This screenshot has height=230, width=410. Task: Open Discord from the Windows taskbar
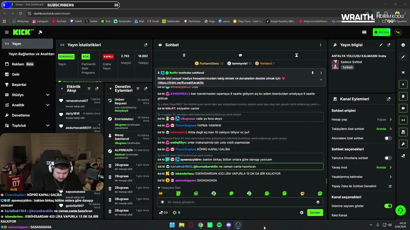pyautogui.click(x=229, y=225)
